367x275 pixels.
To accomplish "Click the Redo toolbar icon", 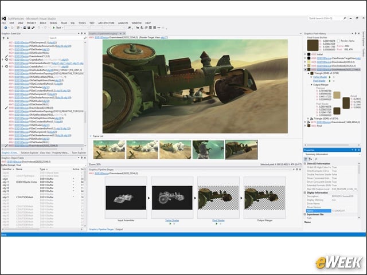I will point(46,27).
